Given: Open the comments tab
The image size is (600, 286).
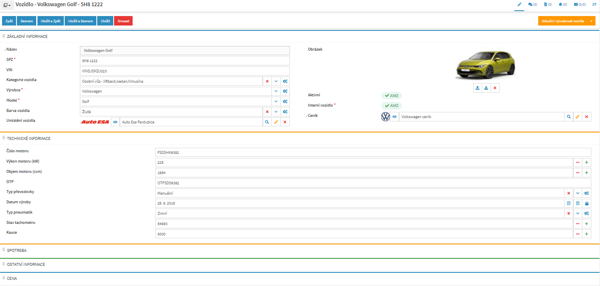Looking at the screenshot, I should click(x=532, y=5).
